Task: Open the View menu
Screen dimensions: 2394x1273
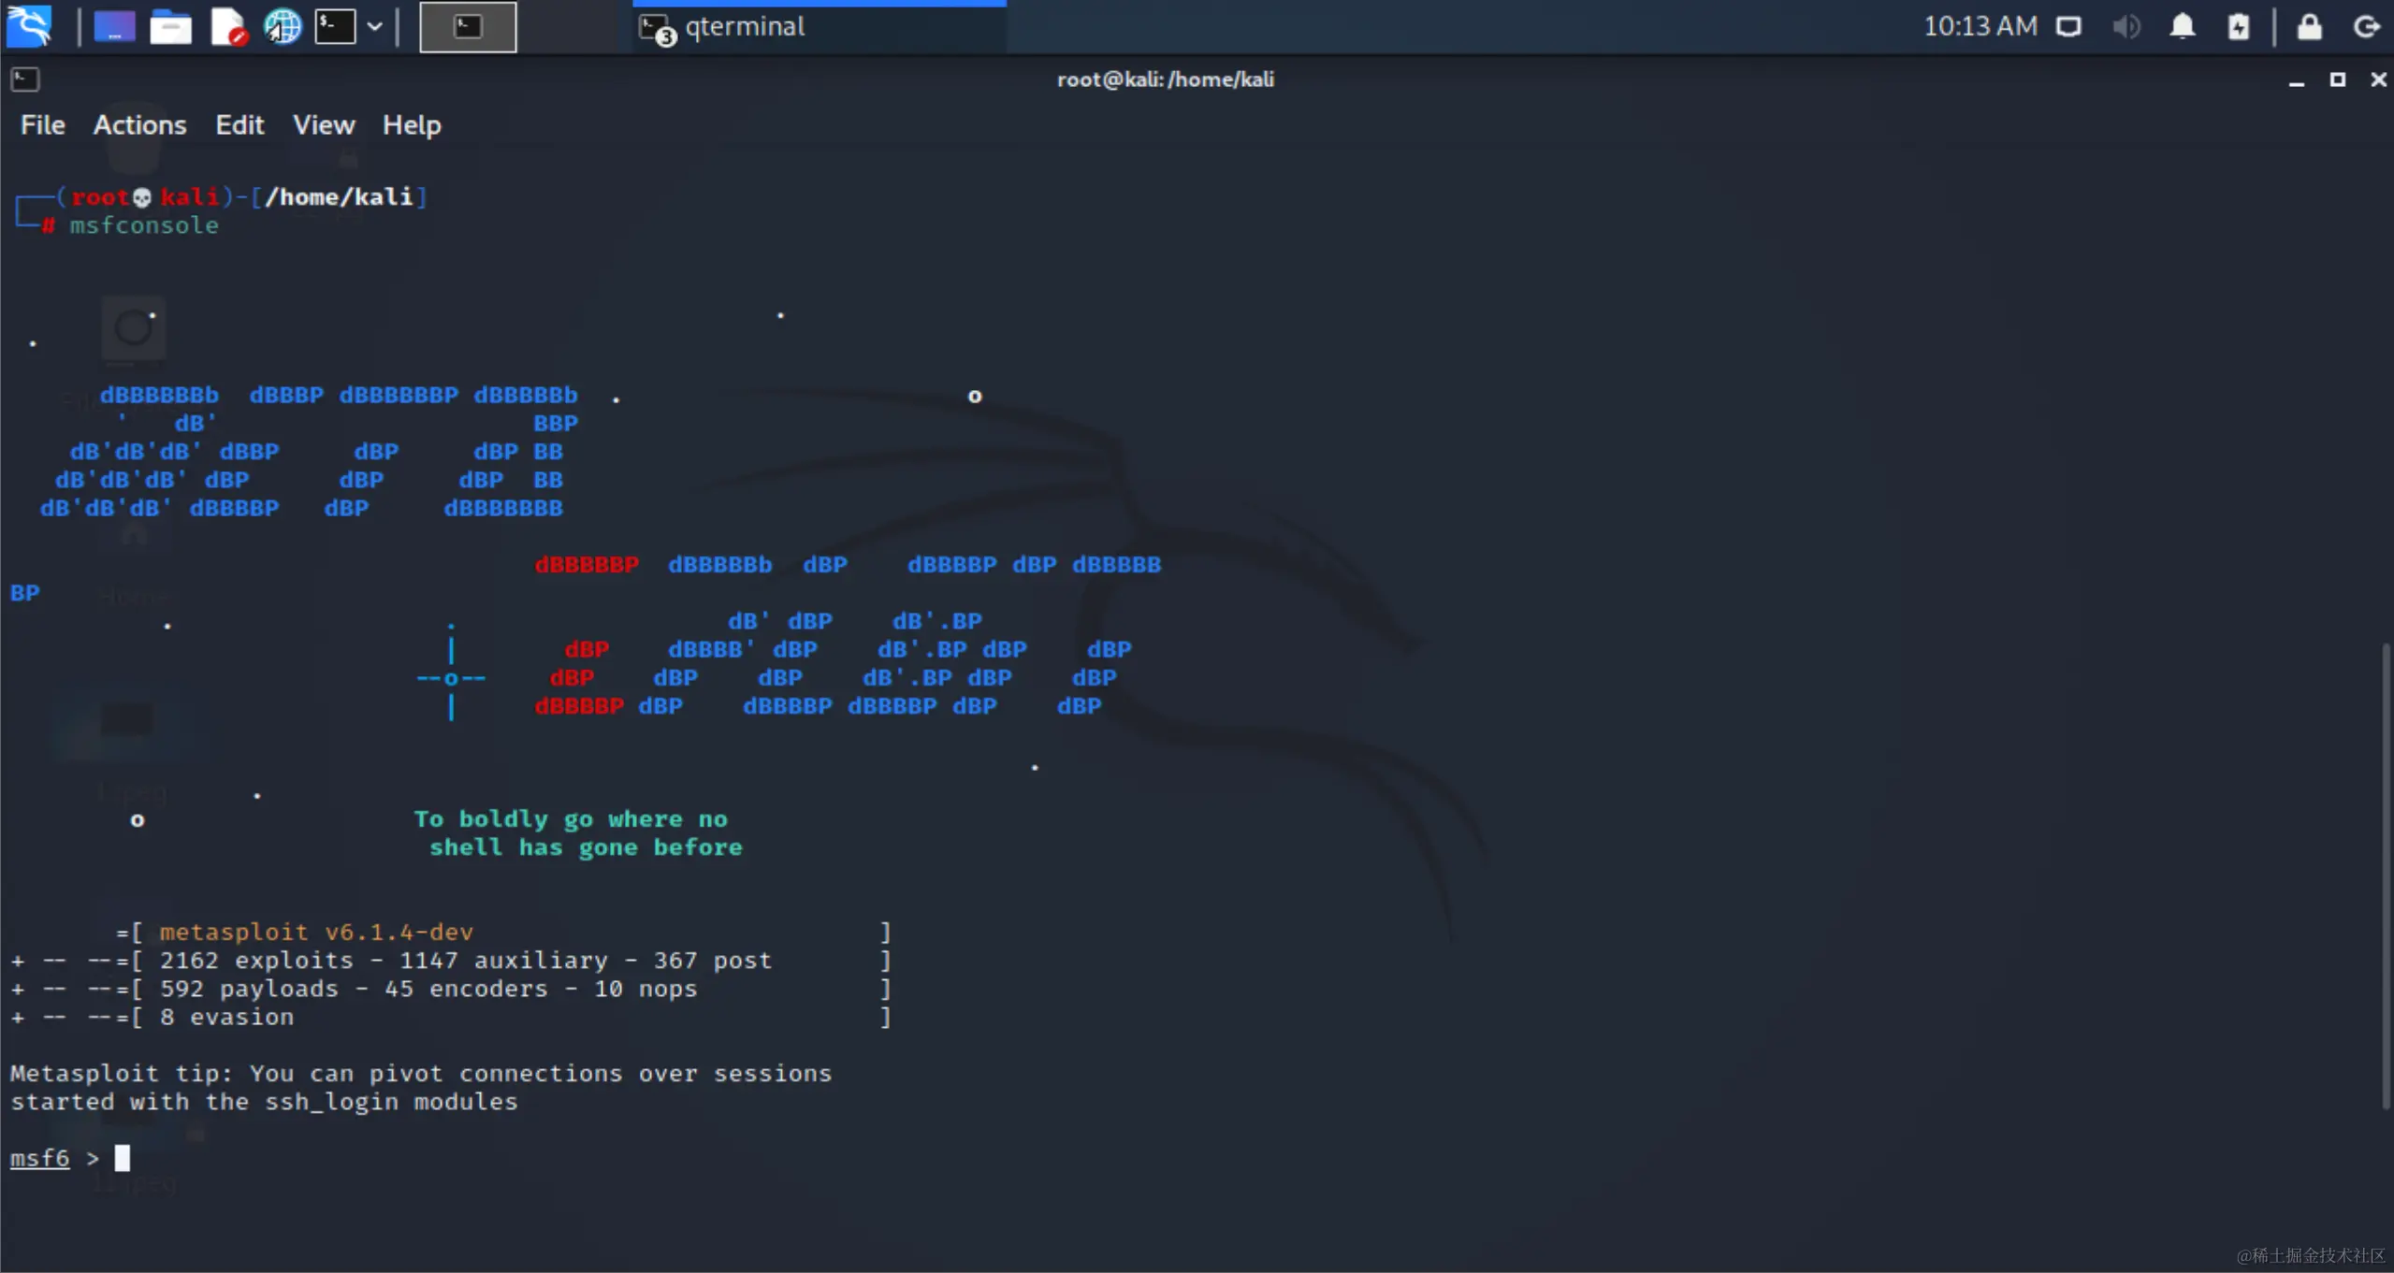Action: (x=324, y=124)
